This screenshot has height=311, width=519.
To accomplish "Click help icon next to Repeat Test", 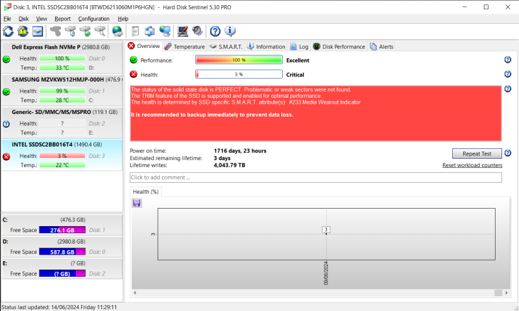I will [x=508, y=153].
